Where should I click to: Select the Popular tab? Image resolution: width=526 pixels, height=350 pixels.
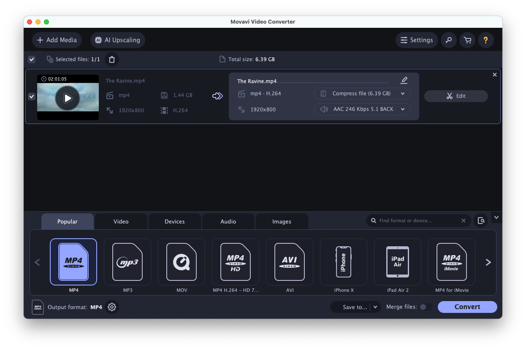(x=68, y=221)
